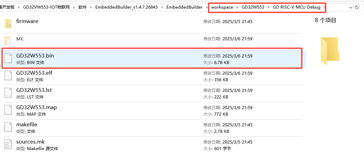Select the src folder icon
Viewport: 364px width, 158px height.
[x=8, y=41]
